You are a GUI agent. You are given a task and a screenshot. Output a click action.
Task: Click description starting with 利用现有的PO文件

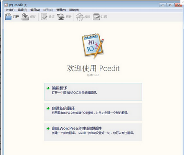(x=90, y=113)
